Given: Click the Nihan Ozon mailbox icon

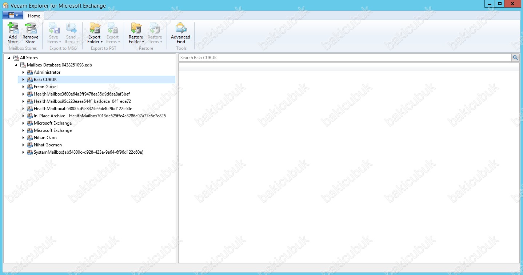Looking at the screenshot, I should click(30, 138).
